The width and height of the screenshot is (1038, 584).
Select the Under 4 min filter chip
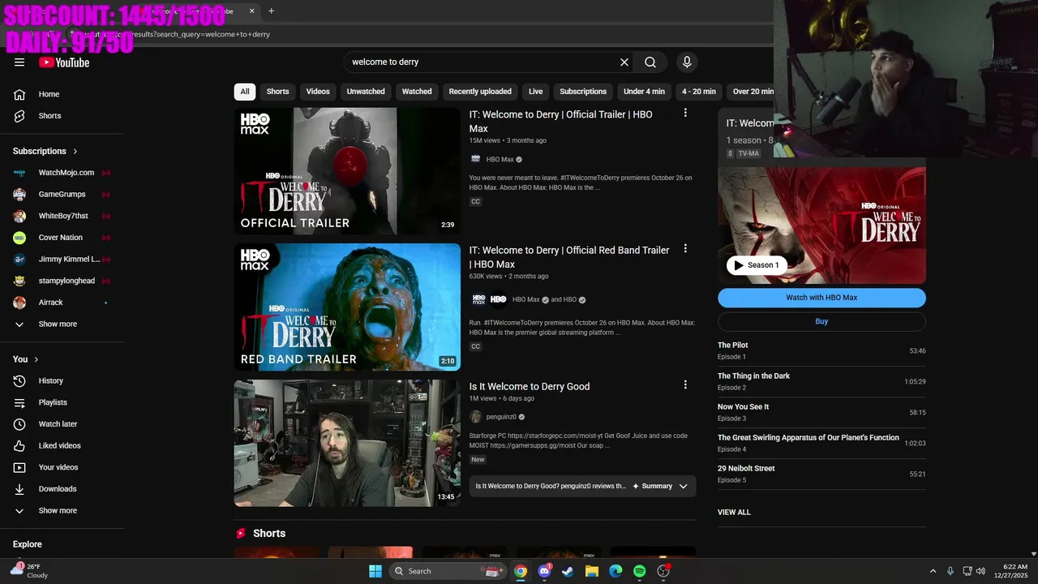pyautogui.click(x=644, y=92)
